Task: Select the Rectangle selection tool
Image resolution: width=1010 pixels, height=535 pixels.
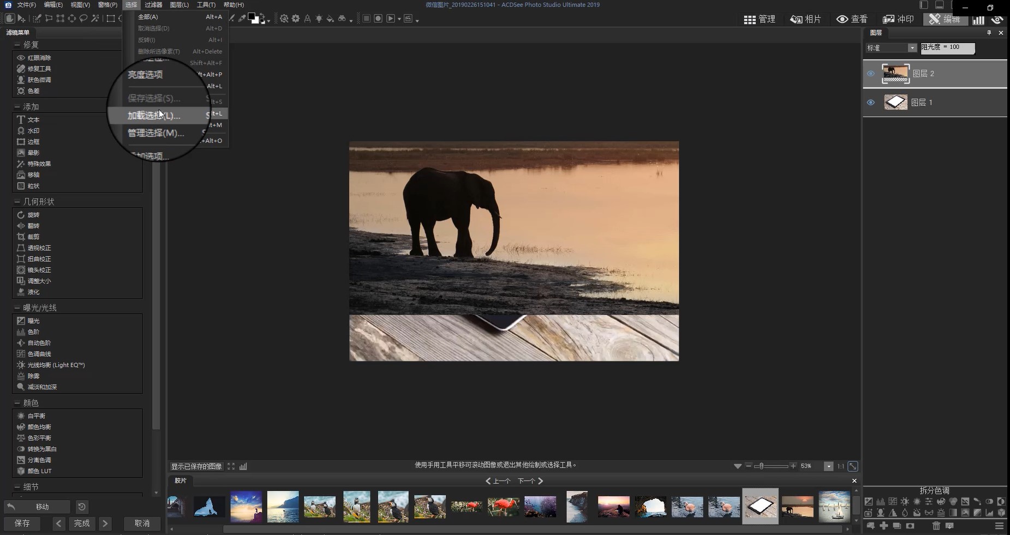Action: click(x=111, y=19)
